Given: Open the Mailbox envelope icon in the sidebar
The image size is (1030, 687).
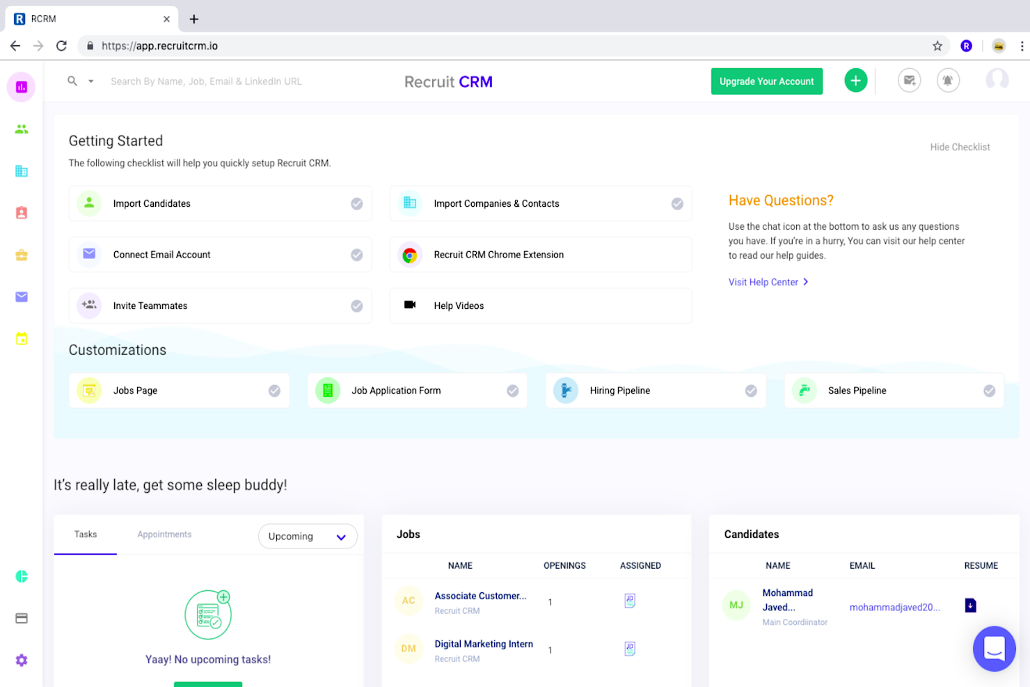Looking at the screenshot, I should 22,297.
